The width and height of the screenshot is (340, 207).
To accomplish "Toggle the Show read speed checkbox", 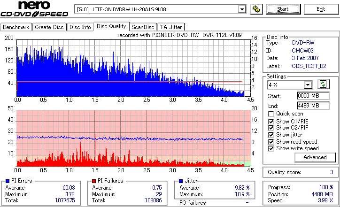I will click(271, 142).
